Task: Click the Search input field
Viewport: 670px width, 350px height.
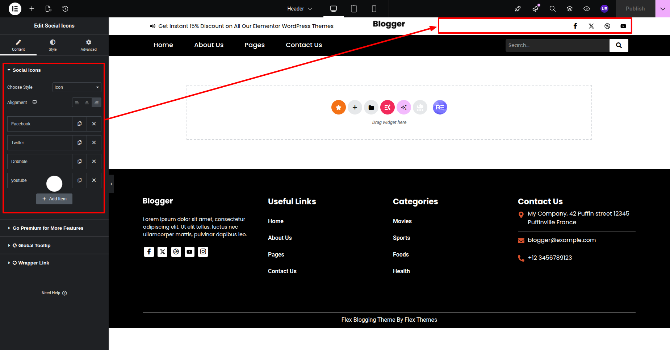Action: click(x=557, y=45)
